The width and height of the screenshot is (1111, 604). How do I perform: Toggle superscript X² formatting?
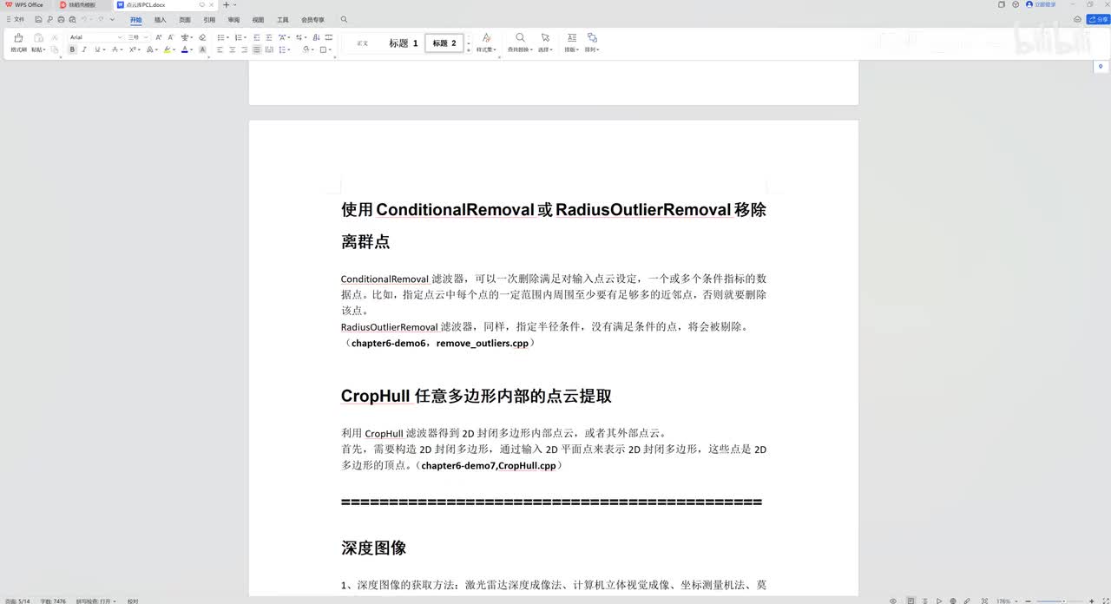(132, 49)
